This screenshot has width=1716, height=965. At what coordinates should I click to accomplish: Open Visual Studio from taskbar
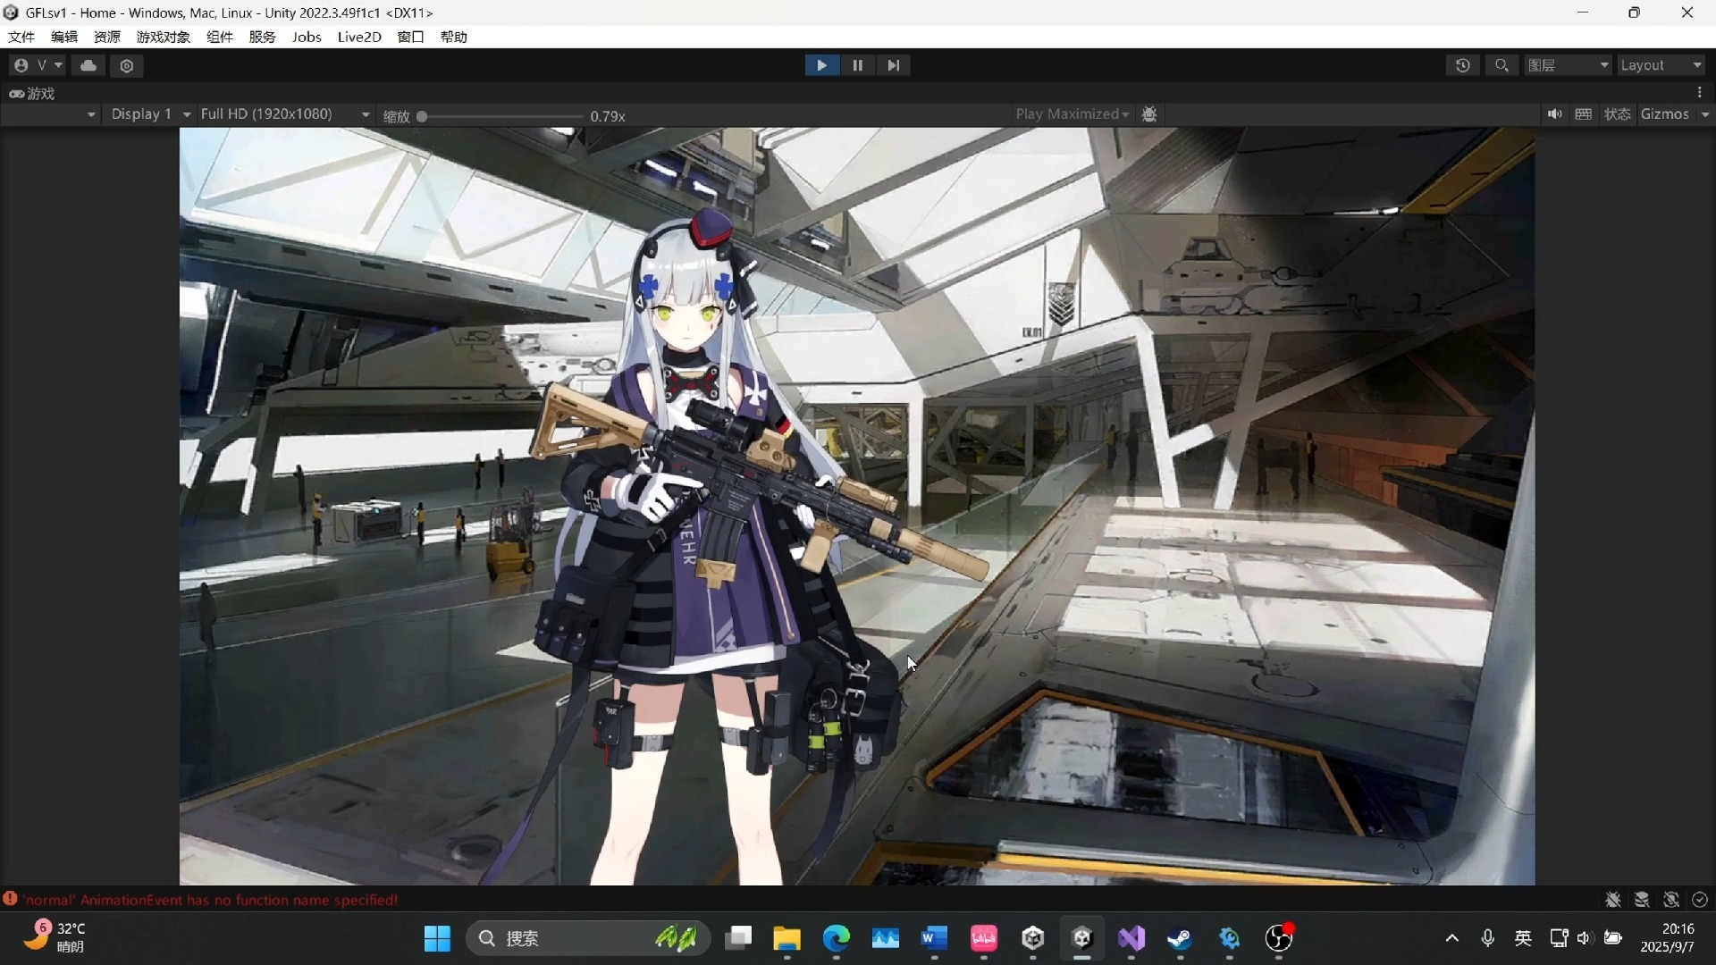tap(1131, 938)
